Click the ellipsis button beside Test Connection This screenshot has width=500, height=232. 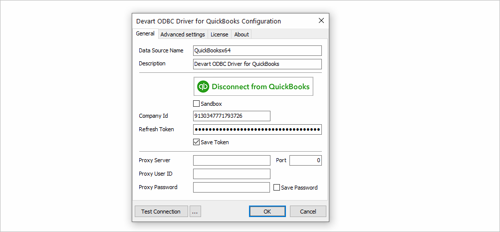pyautogui.click(x=195, y=212)
